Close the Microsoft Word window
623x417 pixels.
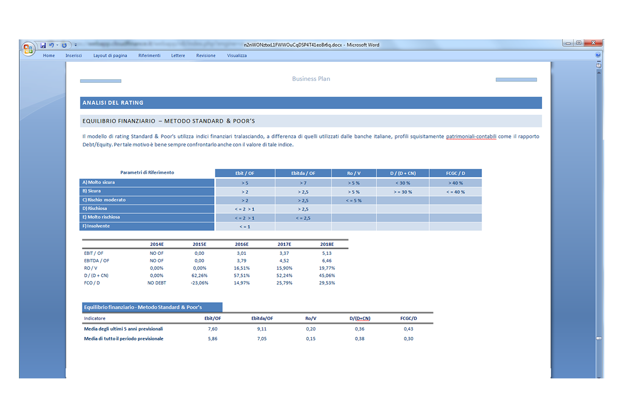(593, 43)
